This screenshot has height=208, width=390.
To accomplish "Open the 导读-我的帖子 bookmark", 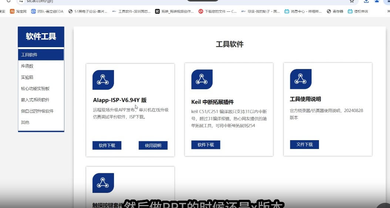I will (260, 11).
